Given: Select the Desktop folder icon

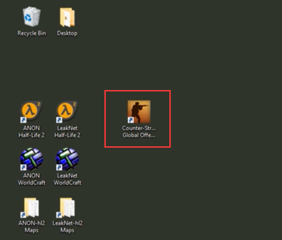Looking at the screenshot, I should (x=67, y=17).
